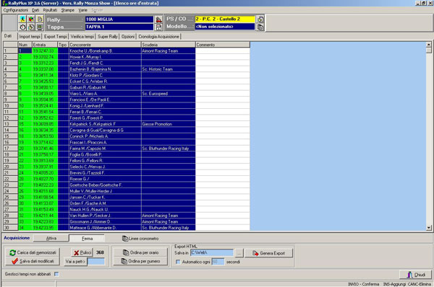The image size is (434, 287).
Task: Open the Dati menu
Action: coord(35,10)
